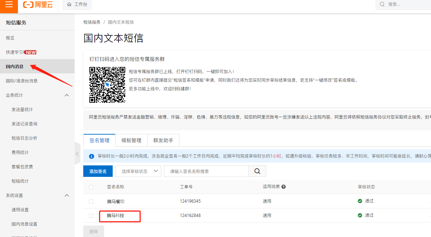Click the 签名名称 column header

click(x=116, y=187)
